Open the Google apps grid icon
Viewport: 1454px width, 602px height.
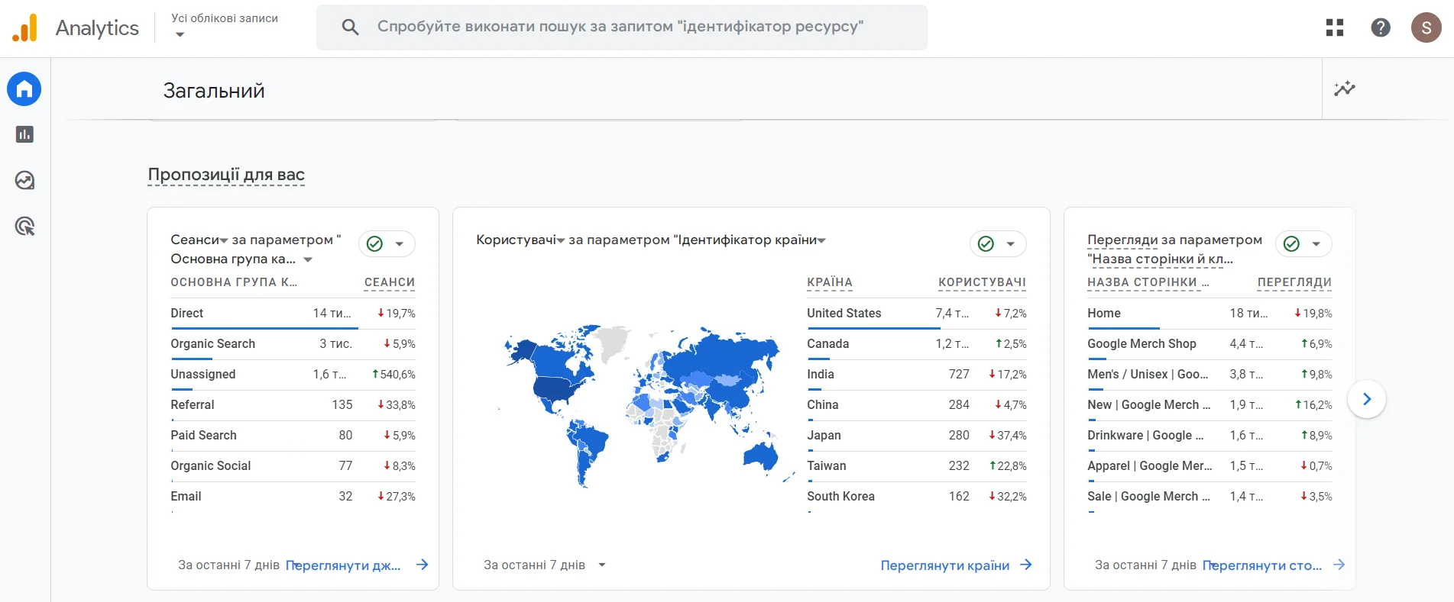[x=1335, y=27]
